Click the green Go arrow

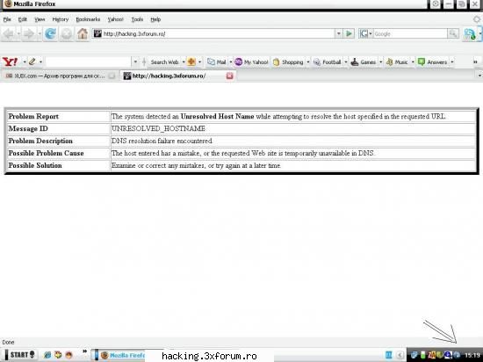tap(349, 33)
